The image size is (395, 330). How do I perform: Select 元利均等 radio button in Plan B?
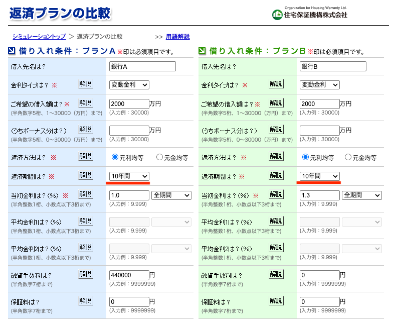coord(305,157)
